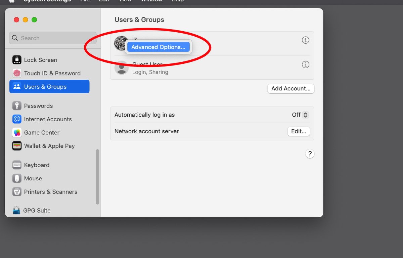
Task: Open Wallet & Apple Pay icon
Action: pyautogui.click(x=17, y=146)
